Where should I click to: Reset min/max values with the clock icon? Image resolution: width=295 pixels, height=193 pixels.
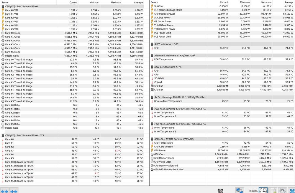[263, 191]
